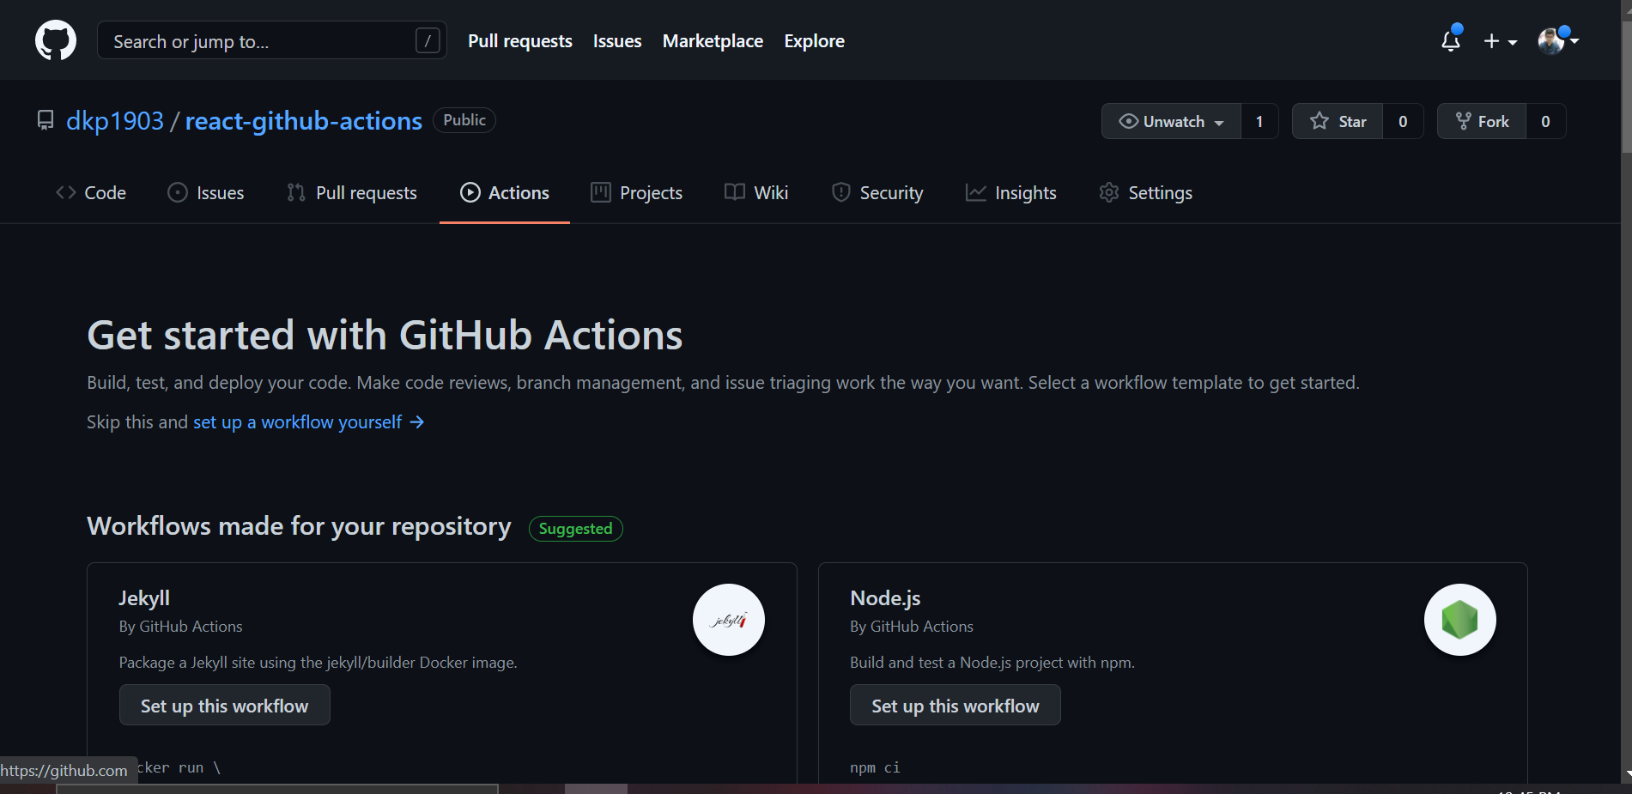This screenshot has height=794, width=1632.
Task: Click the star count 0
Action: click(x=1403, y=121)
